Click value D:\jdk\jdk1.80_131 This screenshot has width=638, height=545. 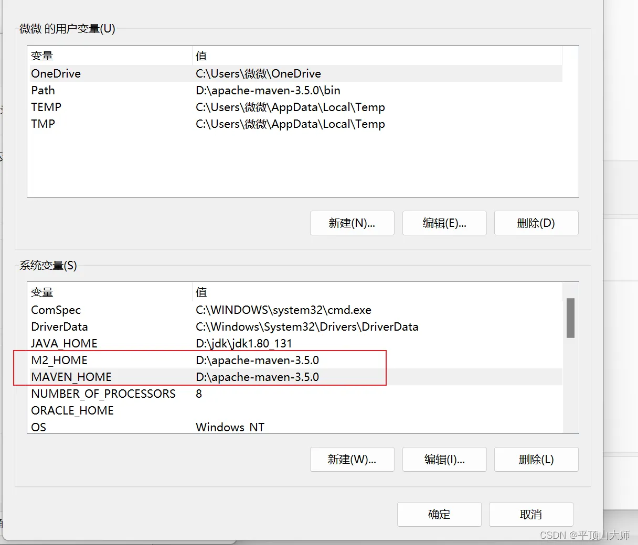click(244, 343)
